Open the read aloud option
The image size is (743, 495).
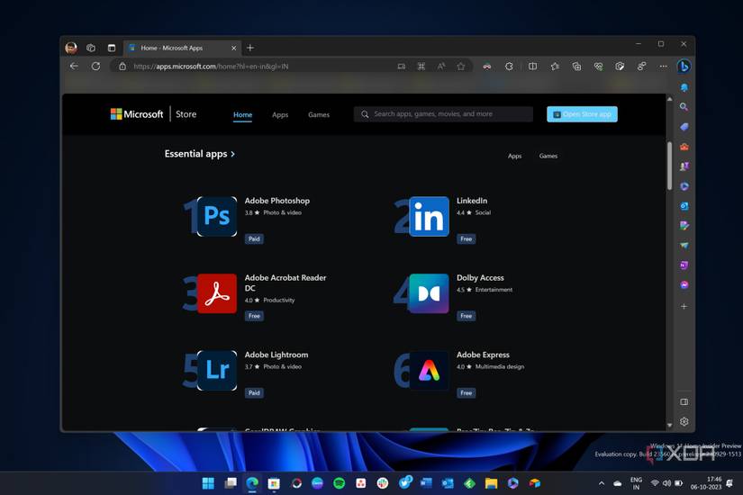pos(440,67)
